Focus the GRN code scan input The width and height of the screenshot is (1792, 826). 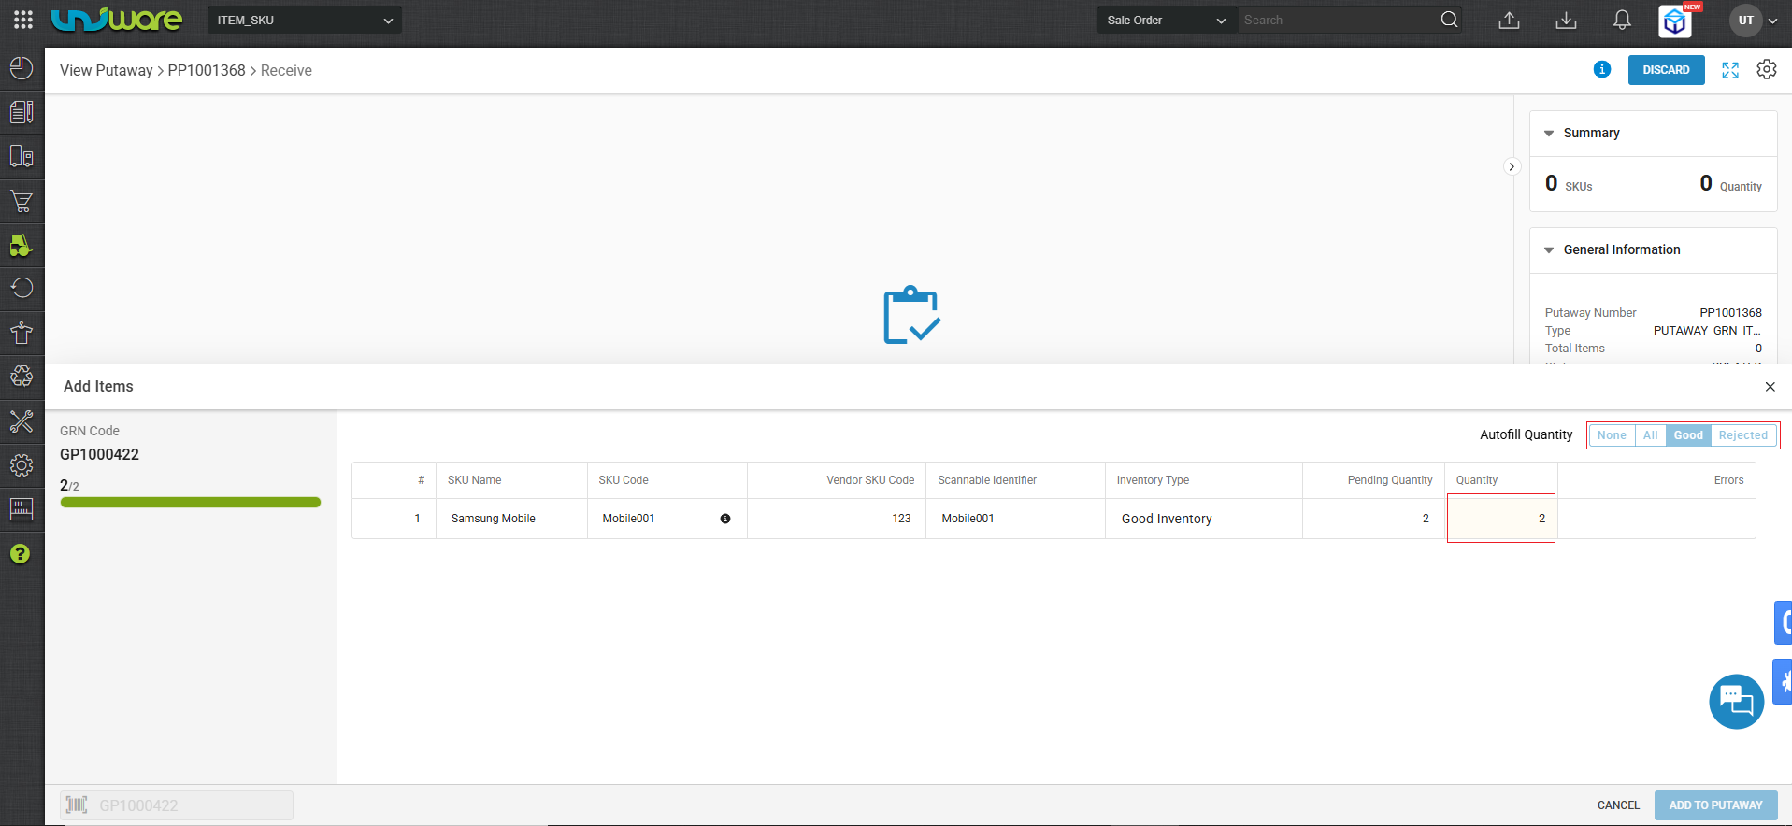178,805
